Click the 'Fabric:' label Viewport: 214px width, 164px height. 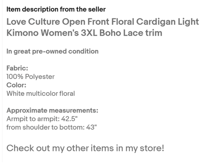coord(17,68)
